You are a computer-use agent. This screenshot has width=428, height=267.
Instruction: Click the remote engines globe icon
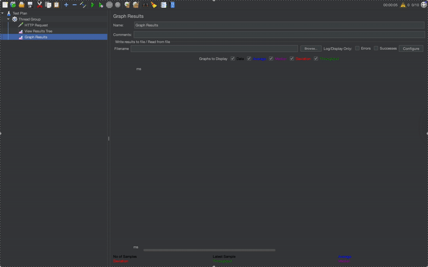click(x=424, y=5)
